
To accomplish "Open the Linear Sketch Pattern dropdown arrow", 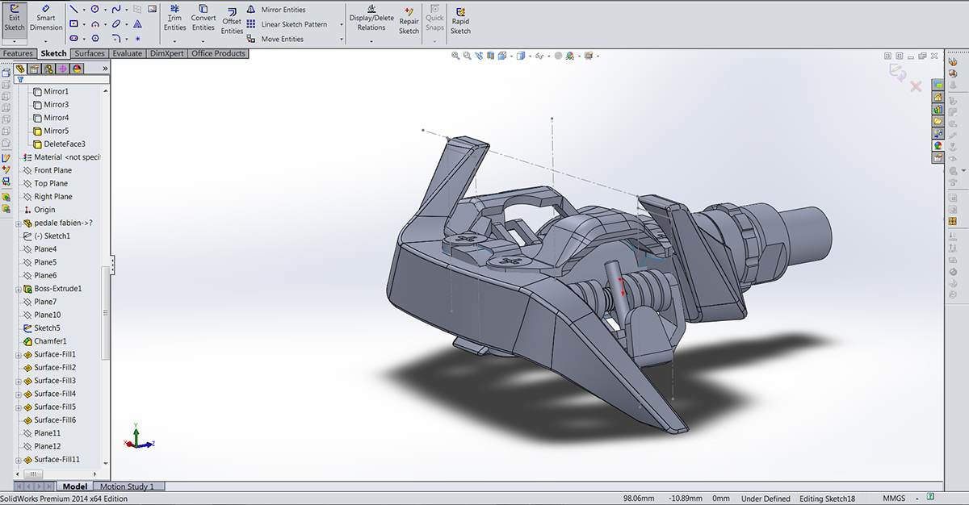I will pos(342,24).
